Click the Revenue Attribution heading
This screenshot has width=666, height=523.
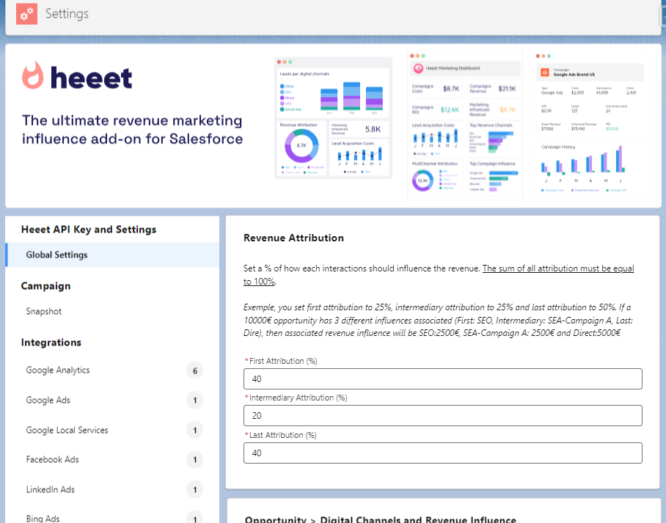[x=293, y=238]
